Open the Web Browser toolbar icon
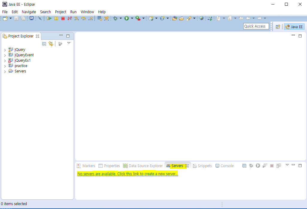The width and height of the screenshot is (307, 209). pyautogui.click(x=202, y=18)
